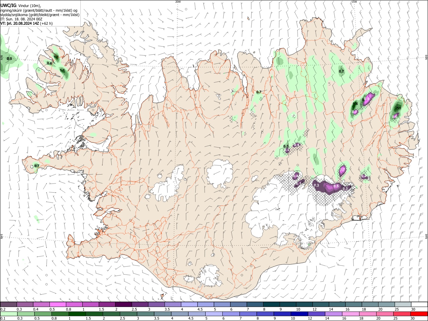Viewport: 428px width, 321px height.
Task: Click the 20W longitude label
Action: point(178,2)
